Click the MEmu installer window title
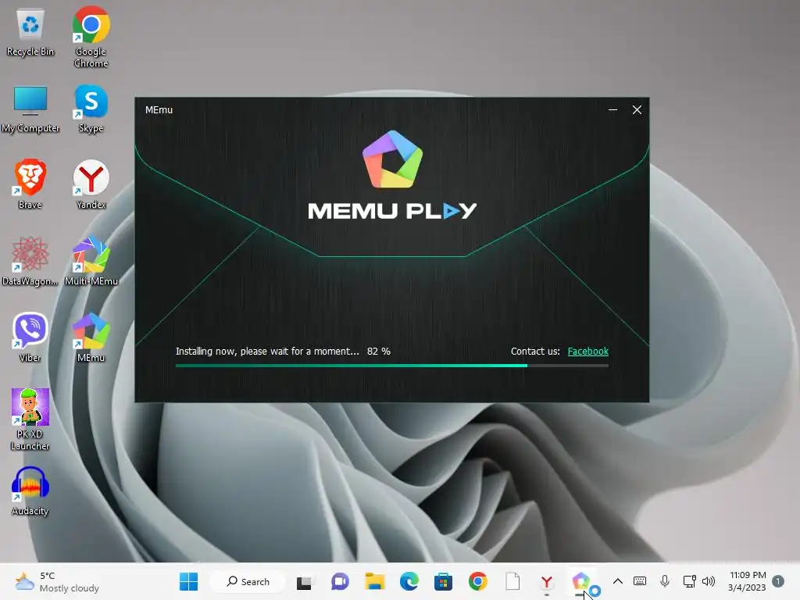 (x=159, y=109)
